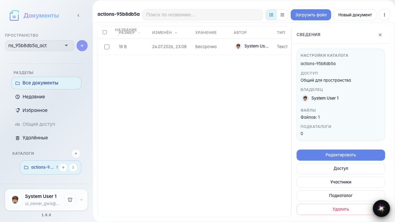Viewport: 395px width, 222px height.
Task: Click the notifications bell icon
Action: coord(70,200)
